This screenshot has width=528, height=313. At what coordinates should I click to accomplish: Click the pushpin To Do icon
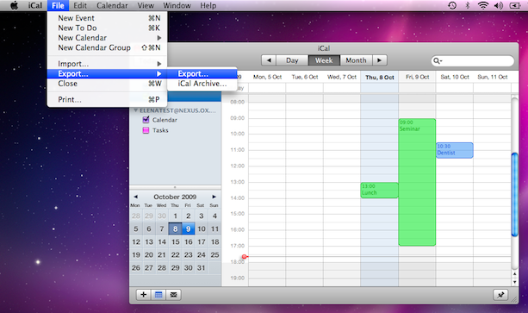point(500,295)
